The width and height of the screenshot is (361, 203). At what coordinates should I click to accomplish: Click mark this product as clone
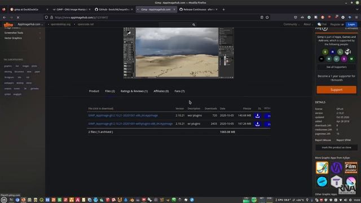336,148
